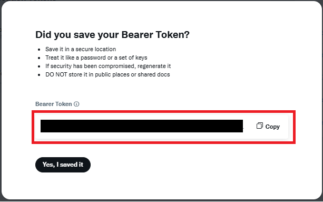Click the bullet dot before Treat it
This screenshot has width=323, height=202.
(39, 58)
